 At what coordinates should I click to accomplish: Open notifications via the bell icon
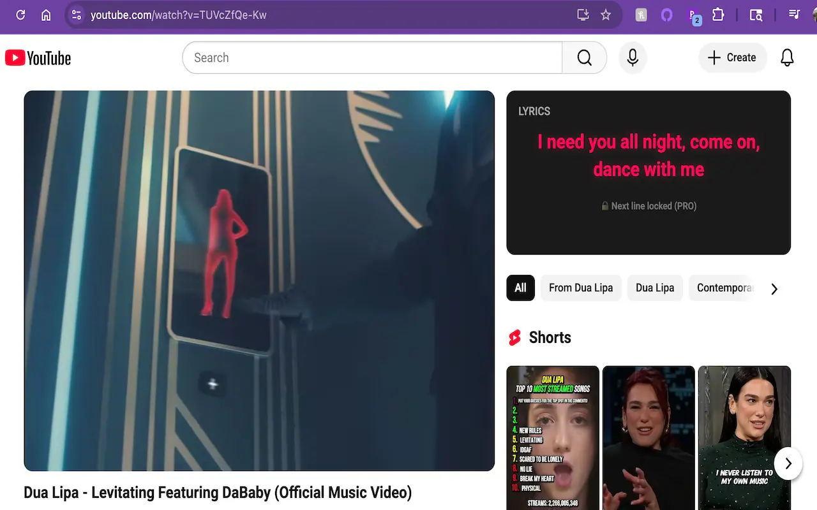(787, 57)
